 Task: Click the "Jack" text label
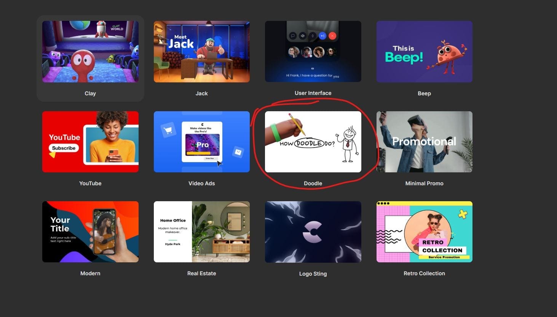tap(201, 93)
